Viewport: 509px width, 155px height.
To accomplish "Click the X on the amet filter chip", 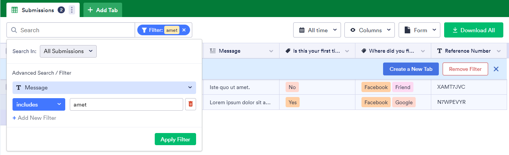I will pyautogui.click(x=184, y=30).
